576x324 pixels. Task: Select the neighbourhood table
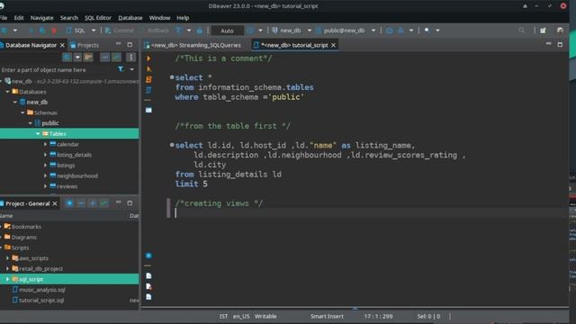(77, 176)
